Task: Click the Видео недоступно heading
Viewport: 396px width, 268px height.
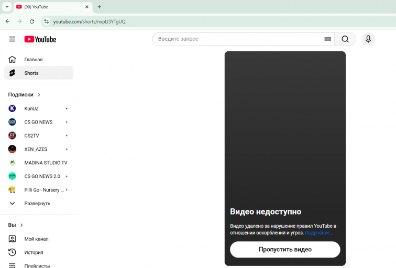Action: (x=266, y=211)
